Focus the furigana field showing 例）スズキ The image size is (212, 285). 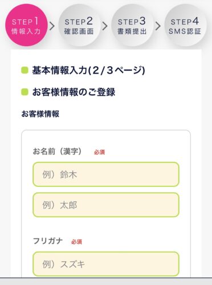tap(106, 264)
